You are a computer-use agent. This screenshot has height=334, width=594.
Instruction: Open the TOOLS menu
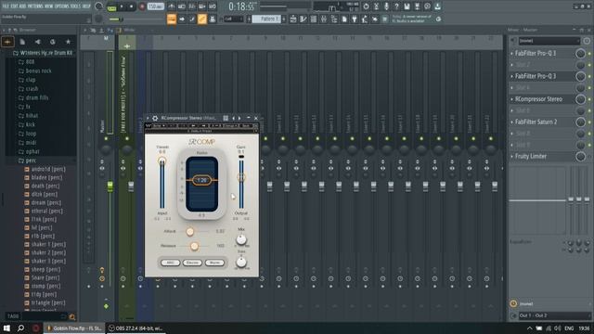(x=76, y=6)
